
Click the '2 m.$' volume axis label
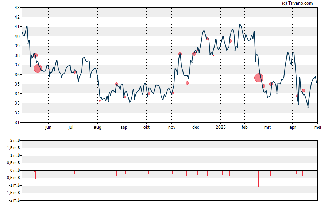coord(15,141)
